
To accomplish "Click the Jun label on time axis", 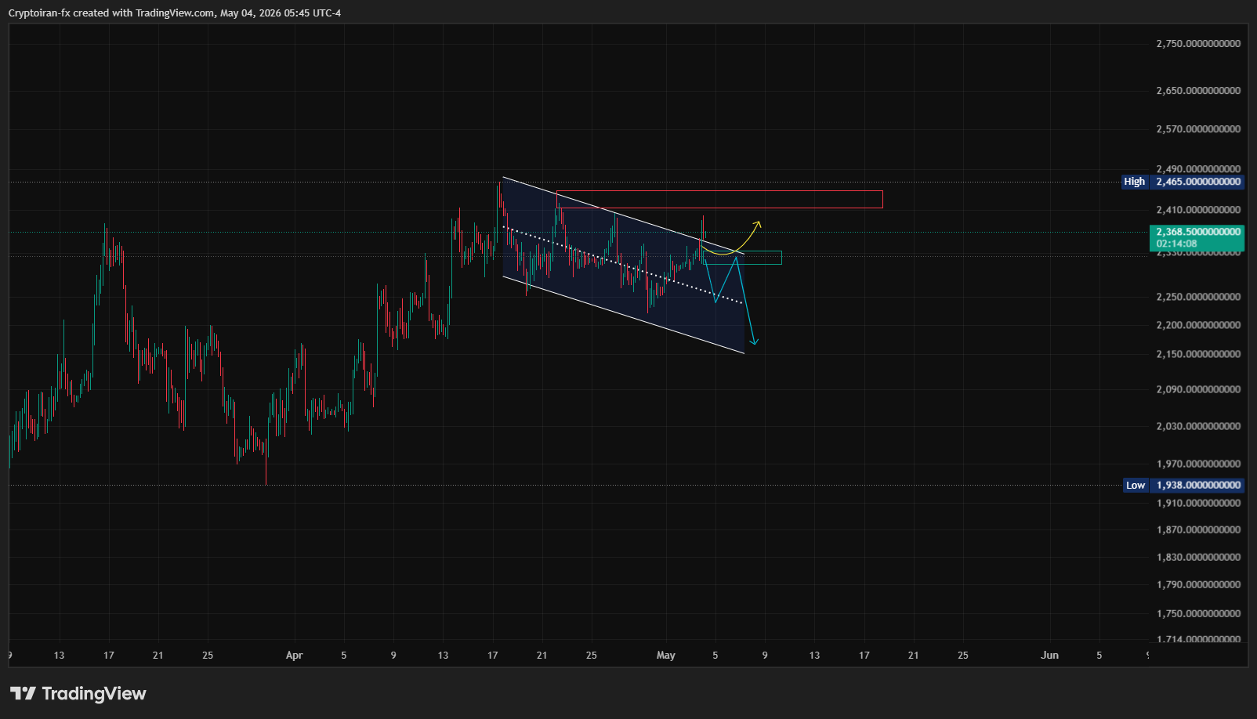I will point(1049,656).
